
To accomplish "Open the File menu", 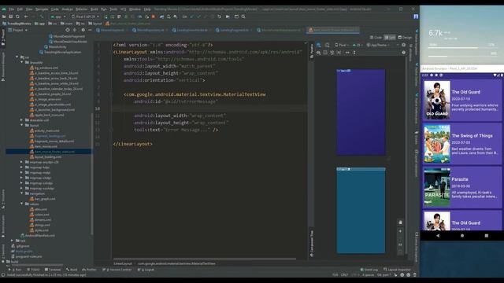I will [11, 9].
